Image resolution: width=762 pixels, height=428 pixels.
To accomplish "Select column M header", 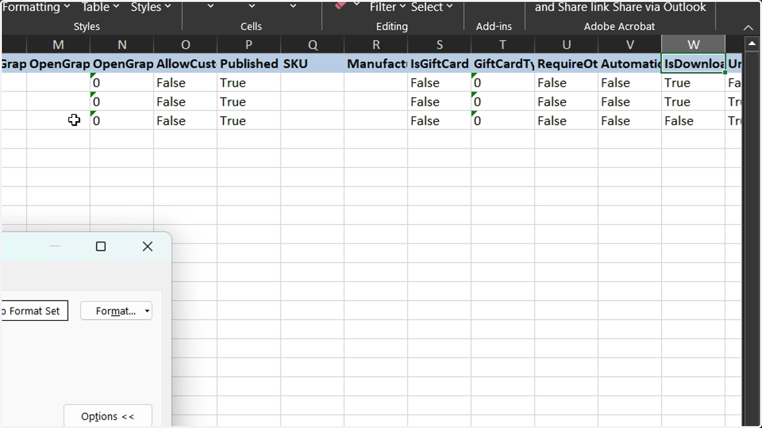I will [x=58, y=45].
